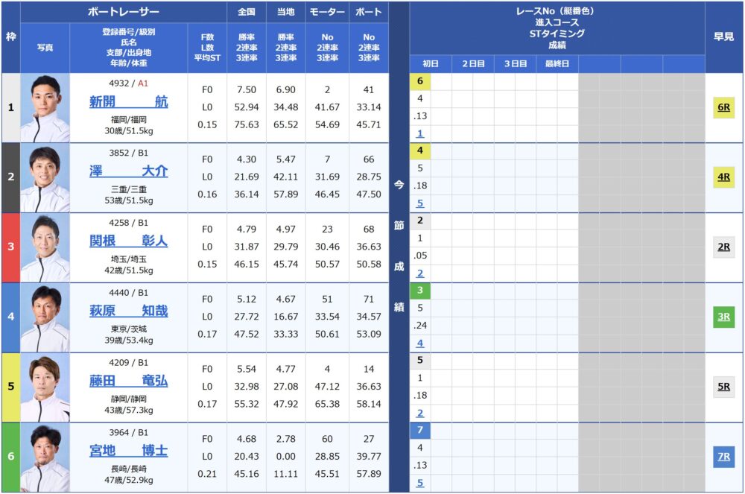Image resolution: width=745 pixels, height=494 pixels.
Task: Open racer 澤 大介 profile link
Action: tap(129, 171)
